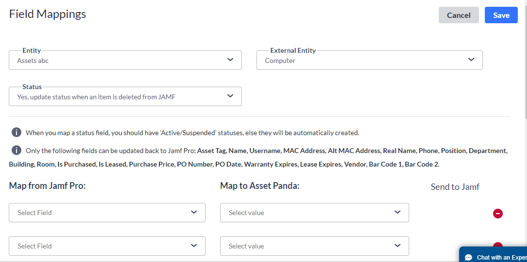This screenshot has height=262, width=527.
Task: Open the second Select Field dropdown under Jamf Pro
Action: point(107,246)
